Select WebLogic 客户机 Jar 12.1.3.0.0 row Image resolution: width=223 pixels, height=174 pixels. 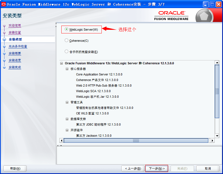97,97
